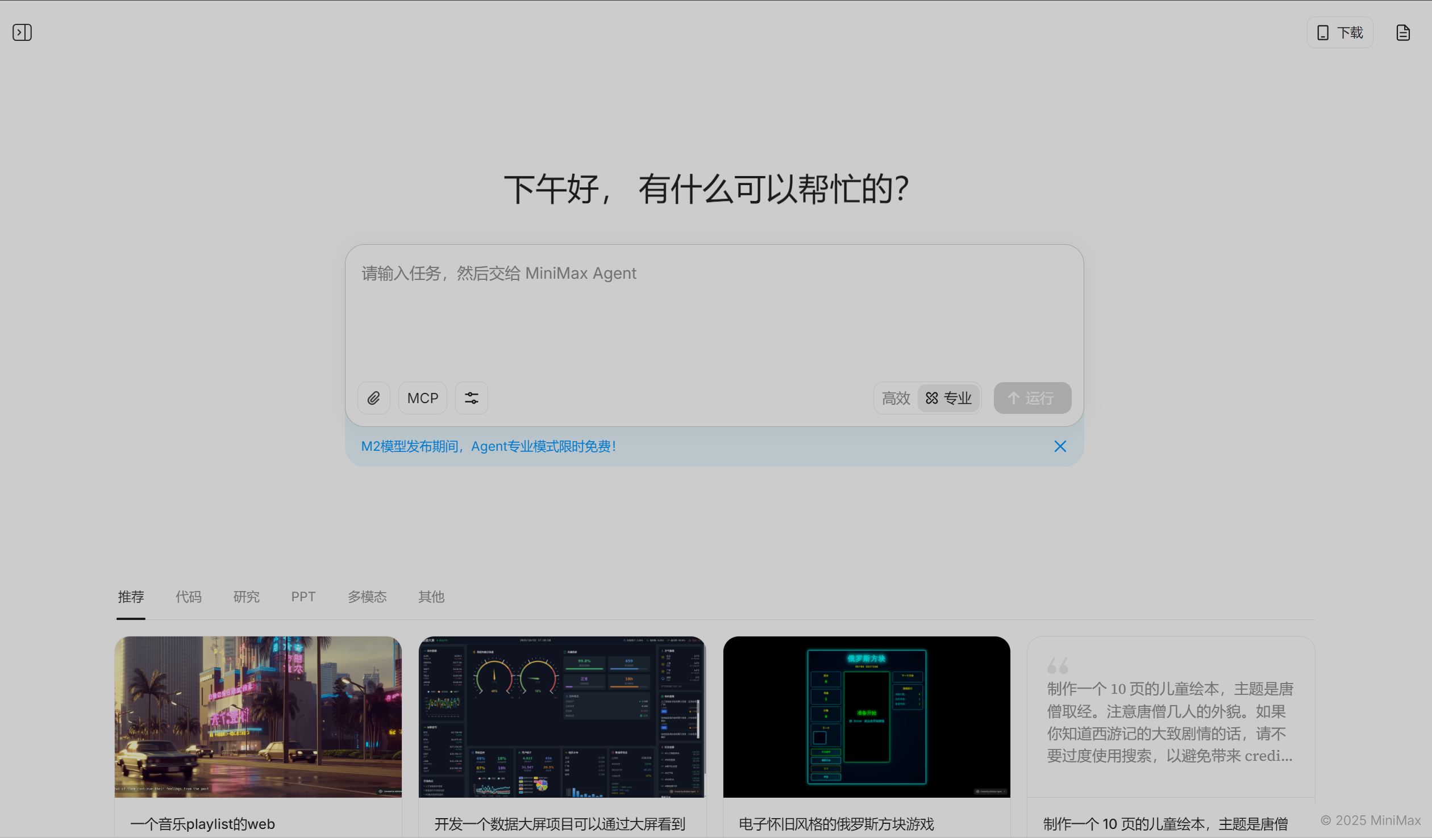This screenshot has height=838, width=1432.
Task: Dismiss the M2 promotion banner
Action: tap(1060, 446)
